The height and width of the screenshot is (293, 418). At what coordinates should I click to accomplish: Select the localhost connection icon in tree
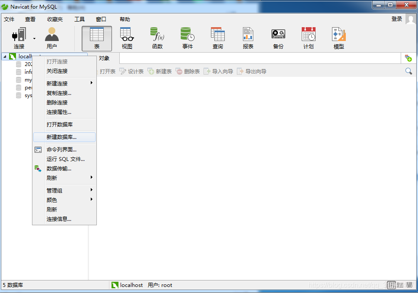13,57
